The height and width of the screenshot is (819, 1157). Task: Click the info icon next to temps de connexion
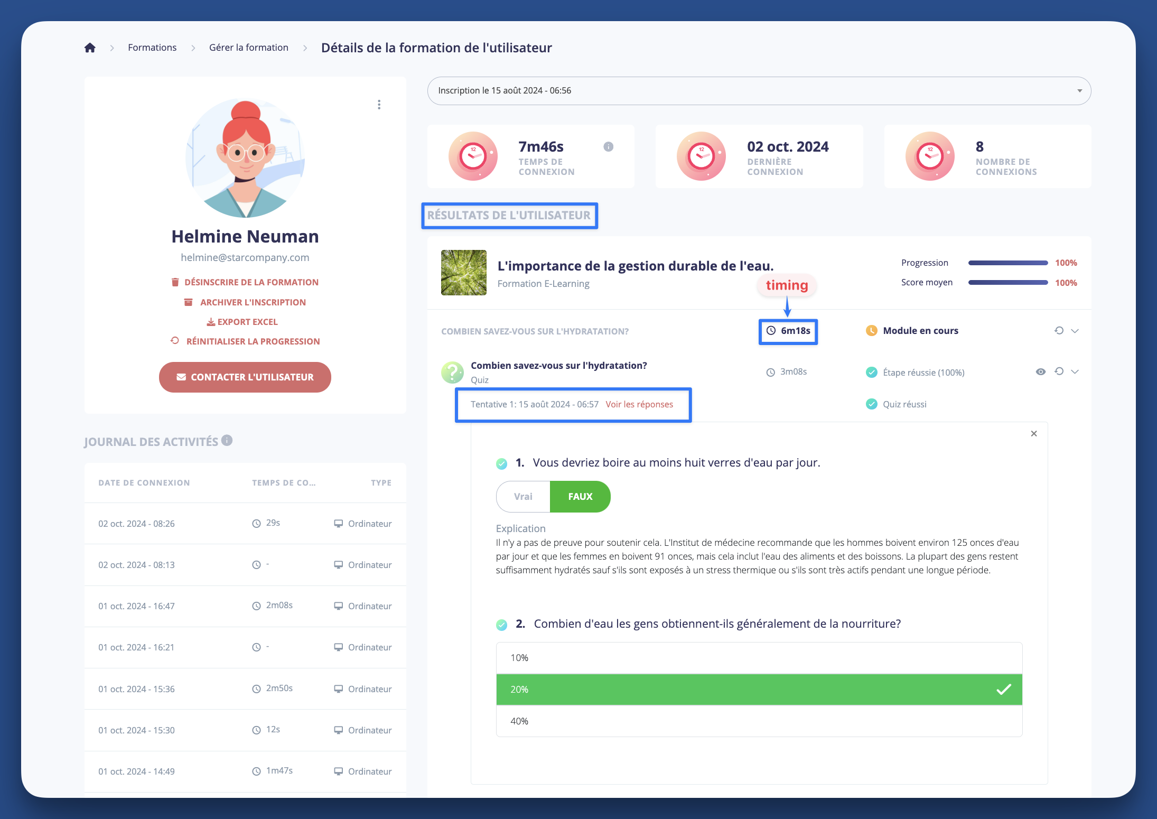[608, 147]
